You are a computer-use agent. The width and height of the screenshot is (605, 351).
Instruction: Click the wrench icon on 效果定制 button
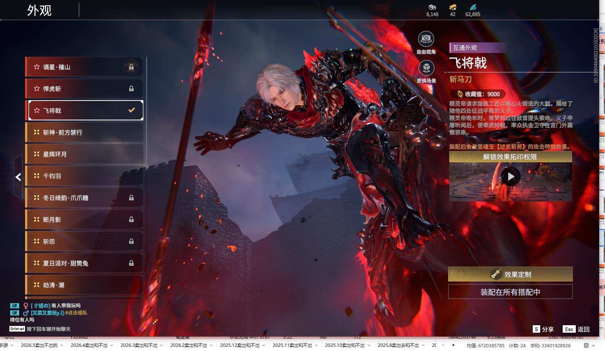pos(496,274)
